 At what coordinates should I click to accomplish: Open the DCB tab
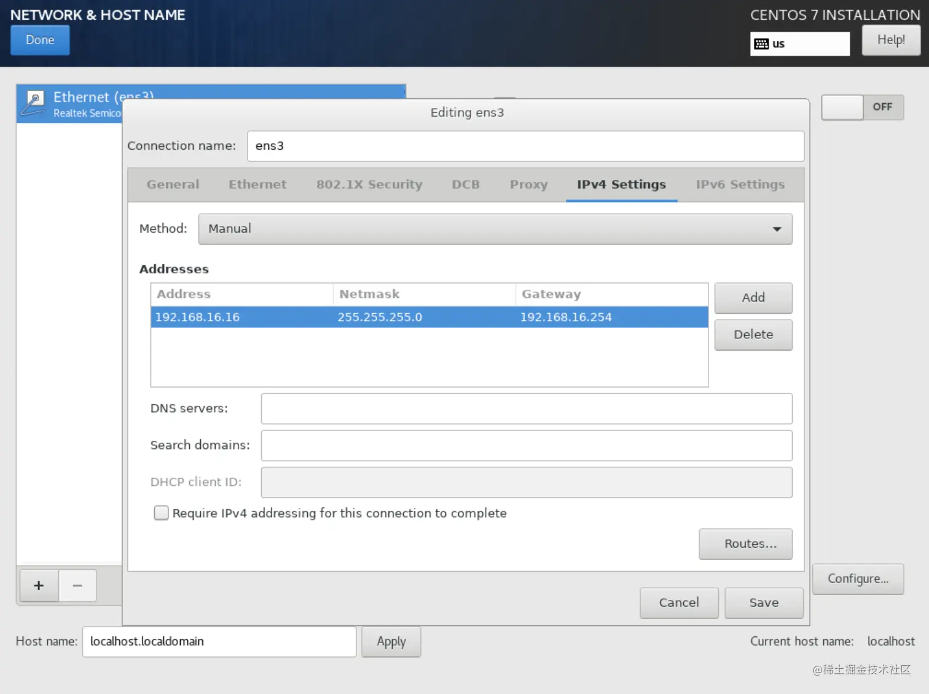coord(466,184)
